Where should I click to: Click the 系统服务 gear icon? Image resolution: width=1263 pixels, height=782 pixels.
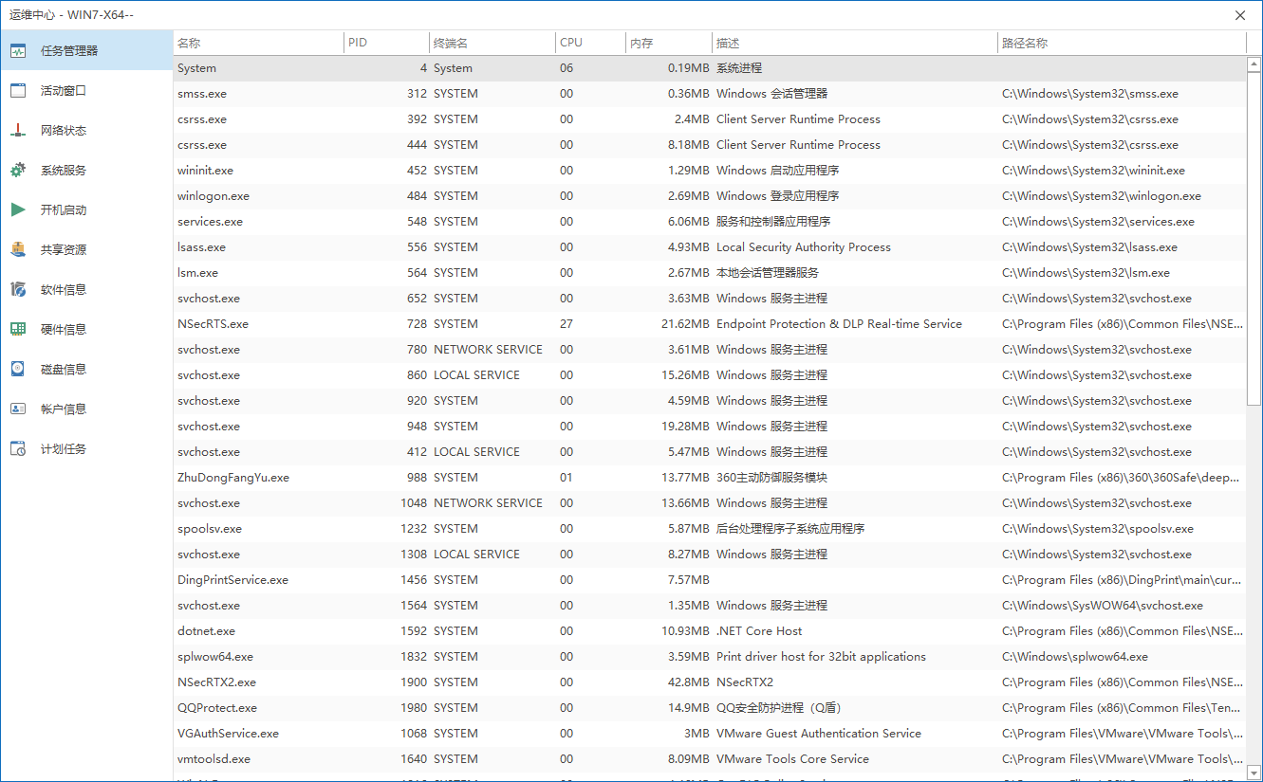pos(18,171)
